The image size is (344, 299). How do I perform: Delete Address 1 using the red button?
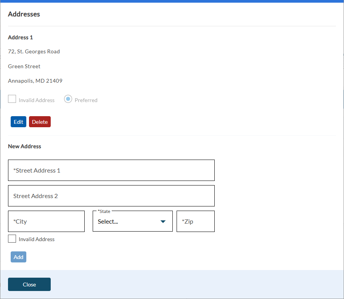40,122
